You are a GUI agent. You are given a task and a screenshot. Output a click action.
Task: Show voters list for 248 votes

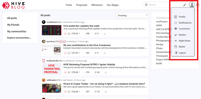click(x=86, y=34)
